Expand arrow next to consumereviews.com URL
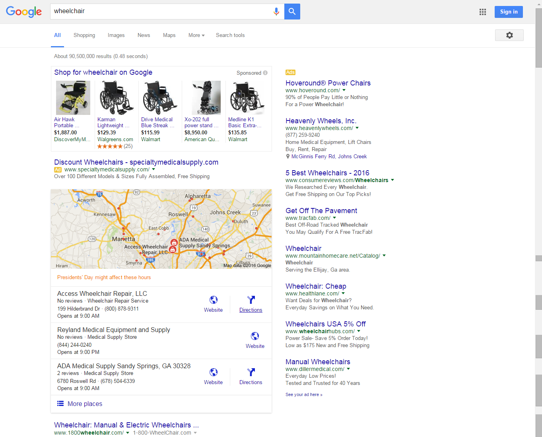This screenshot has width=542, height=437. tap(392, 180)
